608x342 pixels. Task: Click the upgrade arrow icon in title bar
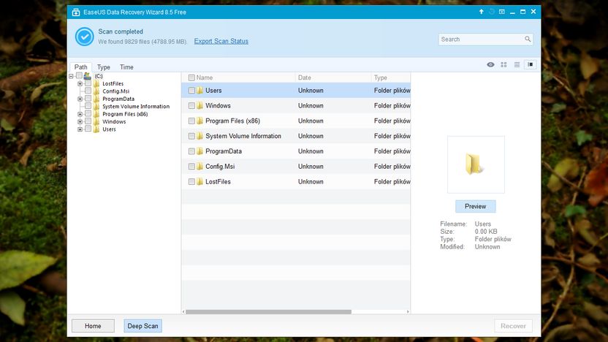coord(481,12)
